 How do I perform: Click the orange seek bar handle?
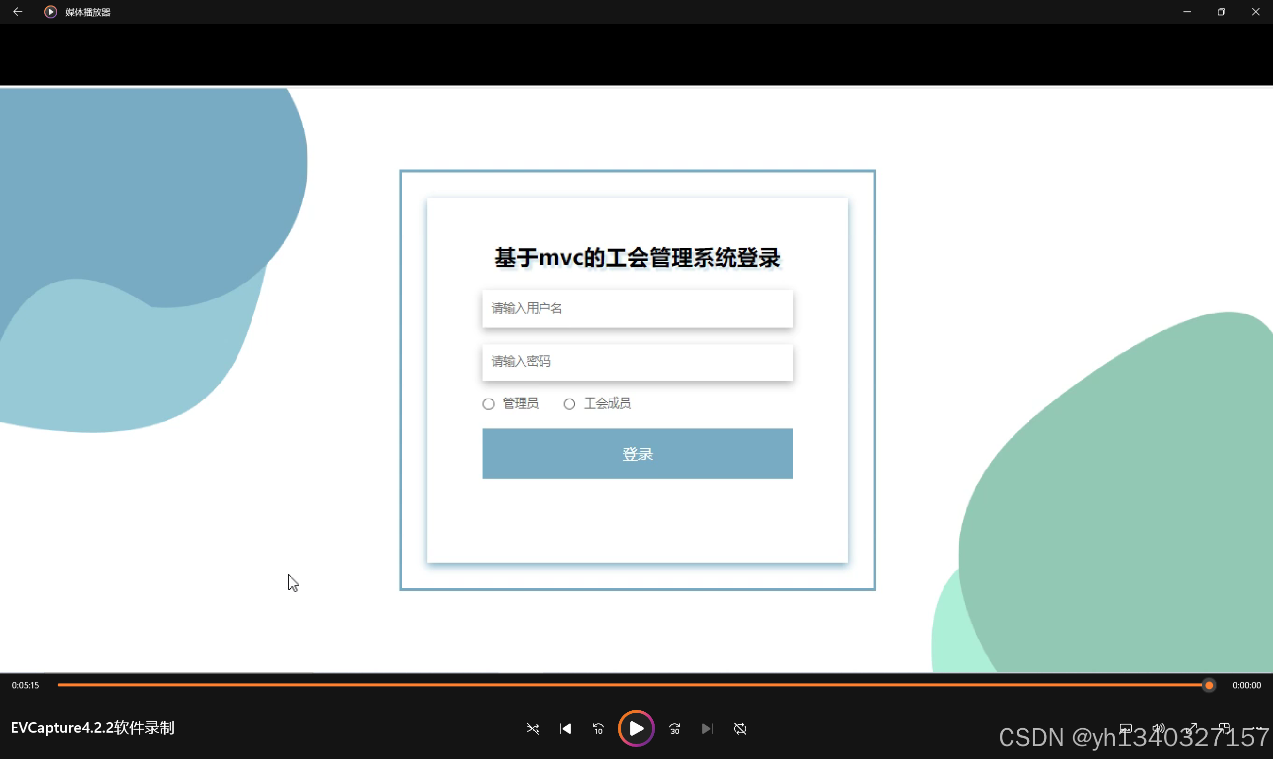click(1209, 685)
